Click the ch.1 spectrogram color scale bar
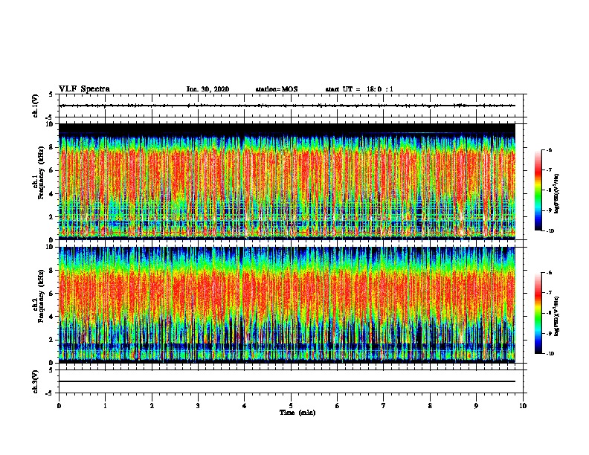Viewport: 589px width, 455px height. [538, 190]
